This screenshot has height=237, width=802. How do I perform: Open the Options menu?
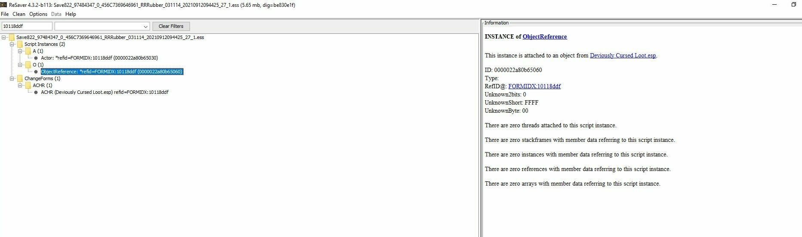pyautogui.click(x=38, y=14)
